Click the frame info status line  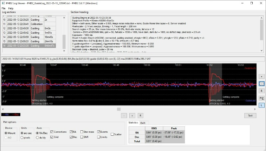click(133, 59)
